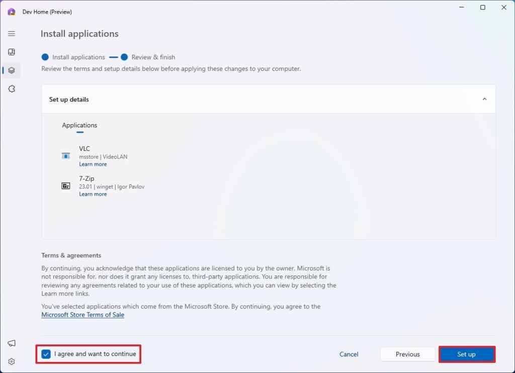Open the Microsoft Store Terms of Sale link

82,315
